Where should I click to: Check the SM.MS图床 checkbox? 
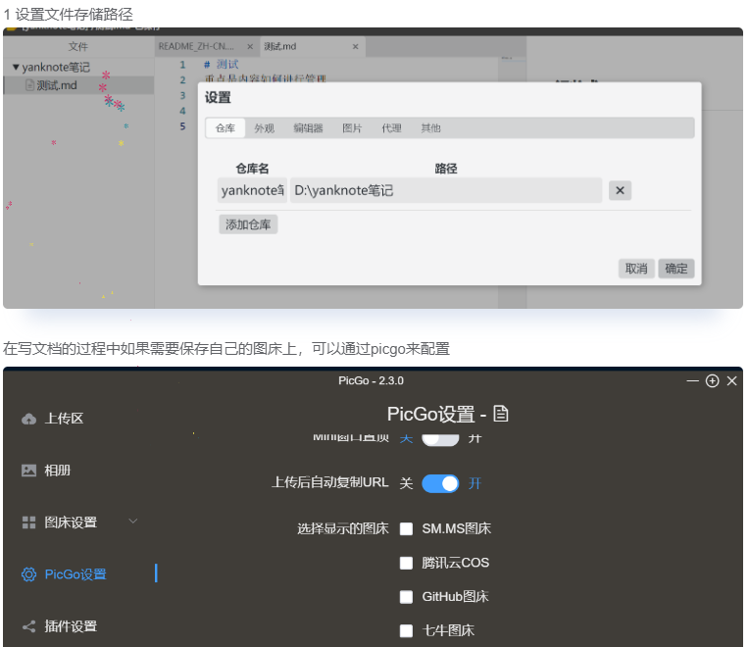(x=407, y=529)
